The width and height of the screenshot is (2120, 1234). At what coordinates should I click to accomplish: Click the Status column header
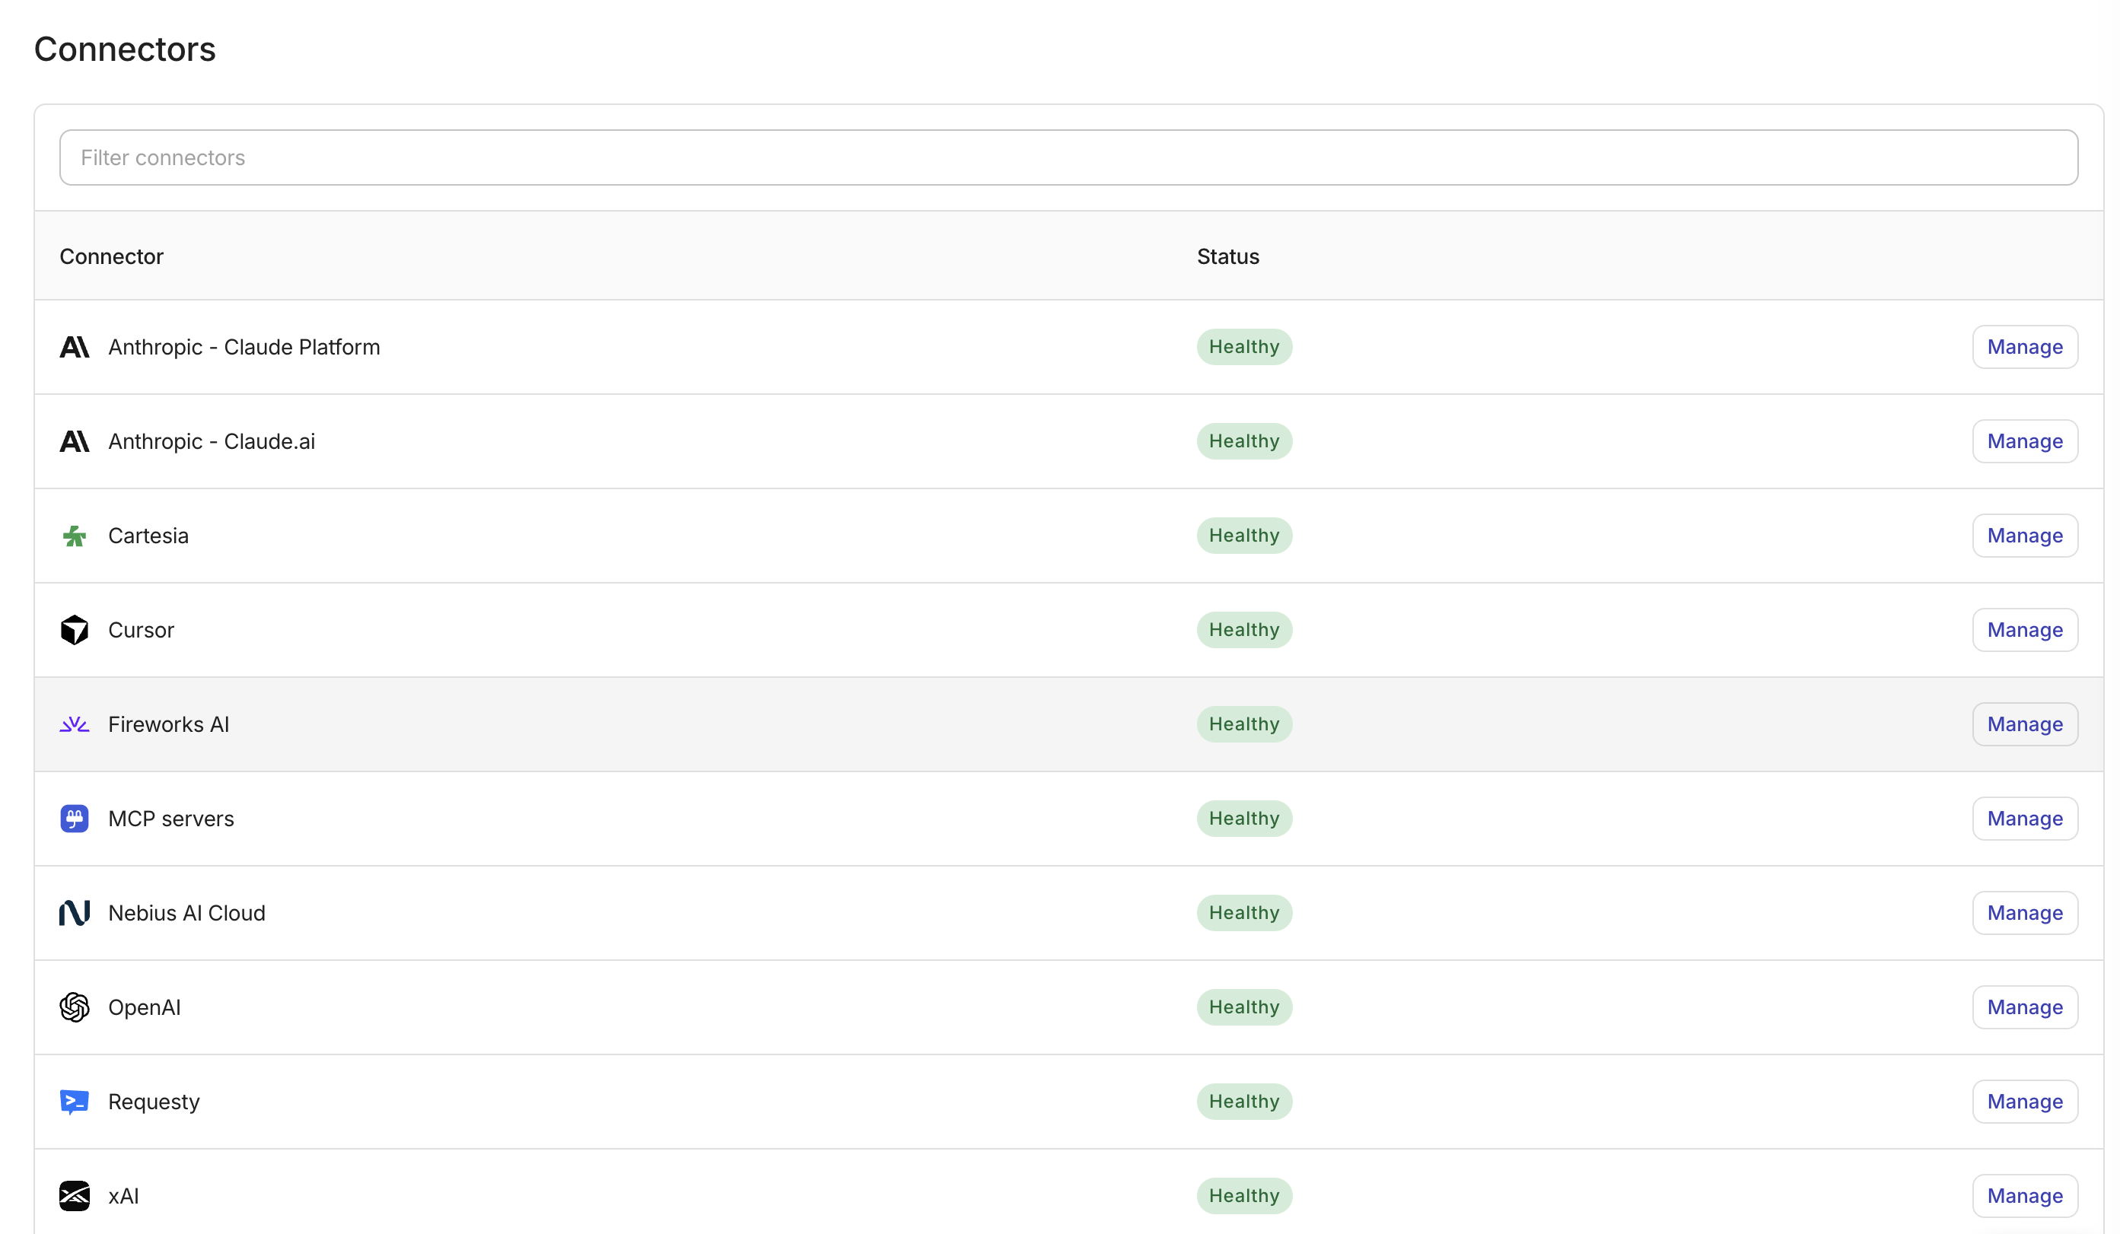click(x=1228, y=256)
